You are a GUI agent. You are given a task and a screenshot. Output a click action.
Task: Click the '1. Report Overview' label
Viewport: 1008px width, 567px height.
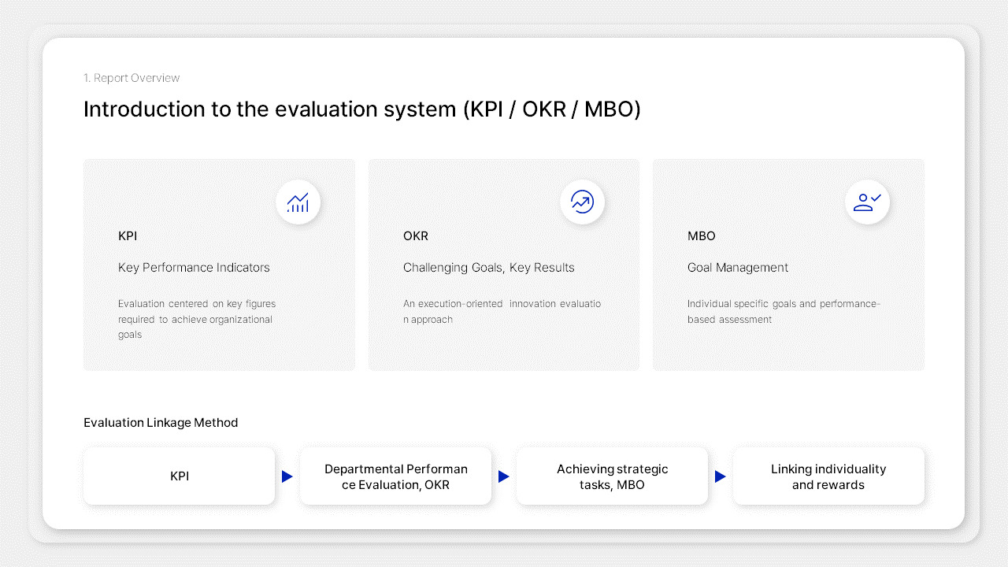(132, 78)
